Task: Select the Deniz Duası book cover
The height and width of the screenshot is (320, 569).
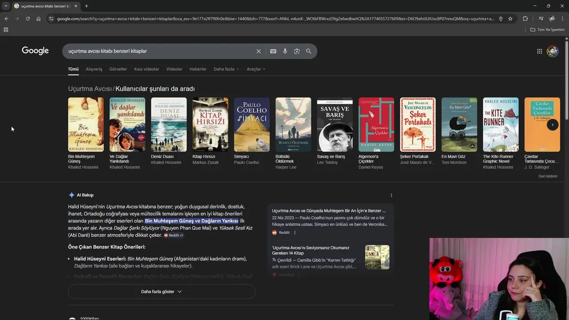Action: click(x=169, y=125)
